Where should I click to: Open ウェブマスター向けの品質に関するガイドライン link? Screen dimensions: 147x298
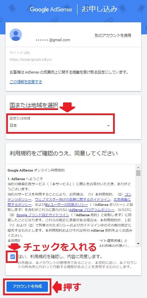point(73,199)
